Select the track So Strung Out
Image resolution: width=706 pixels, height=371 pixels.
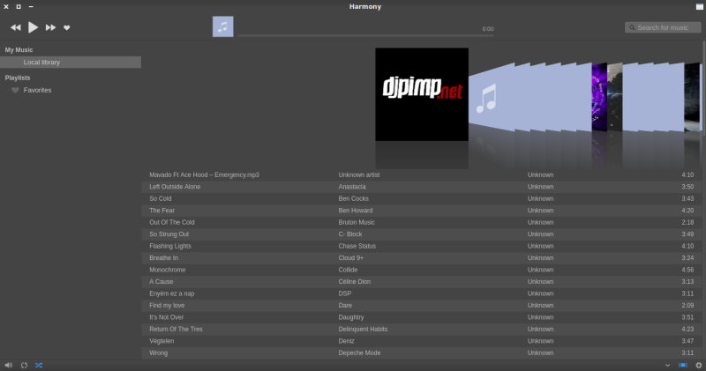pos(169,234)
